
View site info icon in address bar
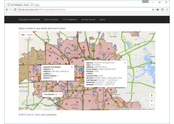(x=20, y=10)
